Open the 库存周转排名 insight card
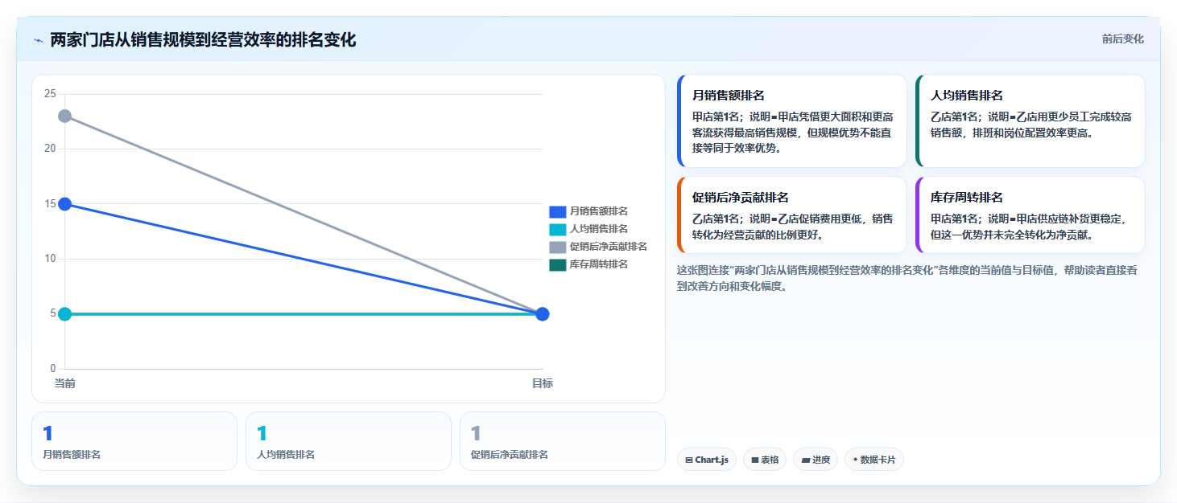The image size is (1177, 503). (1030, 215)
